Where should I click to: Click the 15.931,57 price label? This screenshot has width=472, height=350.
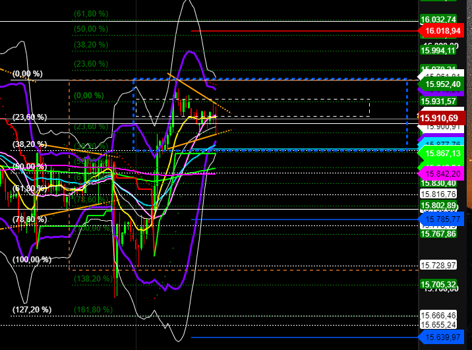(438, 101)
